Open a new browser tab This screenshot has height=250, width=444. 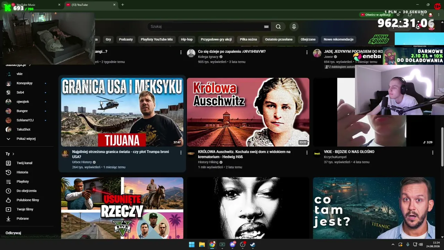[122, 5]
